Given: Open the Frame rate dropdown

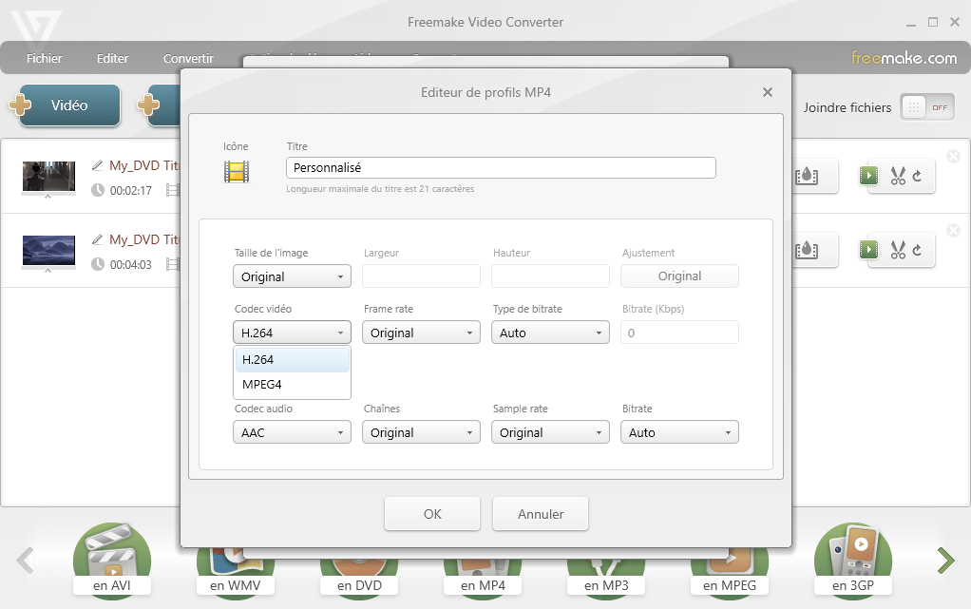Looking at the screenshot, I should pos(421,333).
